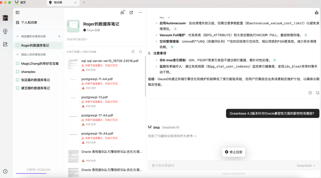Click citation badge 3 after 理滞后
This screenshot has height=178, width=321.
point(175,29)
